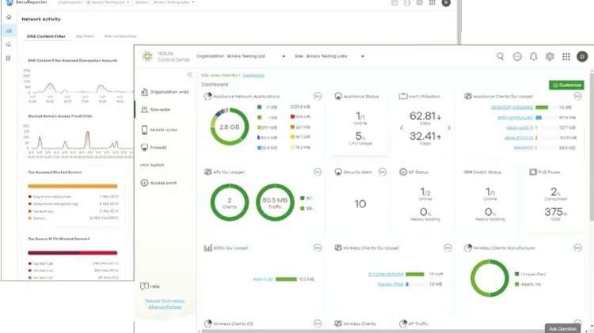Open help icon in SecuReporter header
Screen dimensions: 594x333
tap(394, 2)
